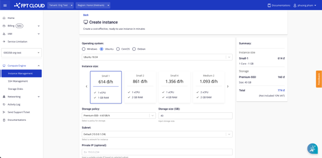Click the Networking icon in sidebar
Image resolution: width=322 pixels, height=158 pixels.
4,97
